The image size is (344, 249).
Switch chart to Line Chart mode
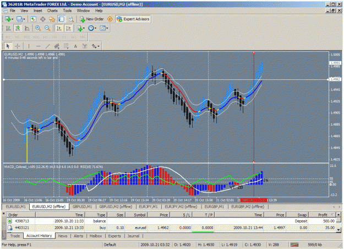(27, 28)
